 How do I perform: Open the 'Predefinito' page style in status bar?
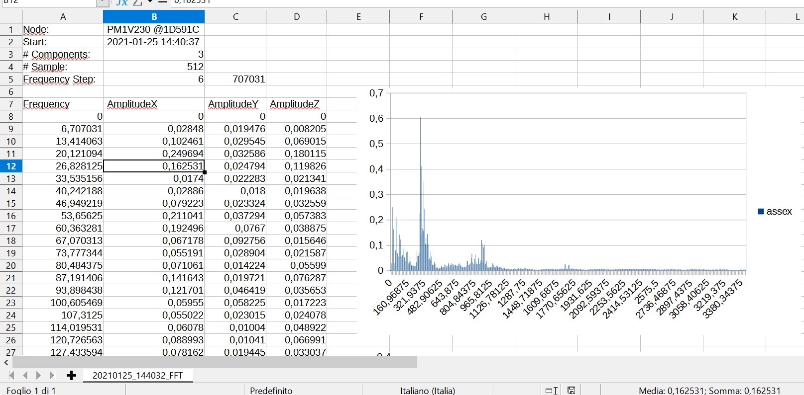271,391
